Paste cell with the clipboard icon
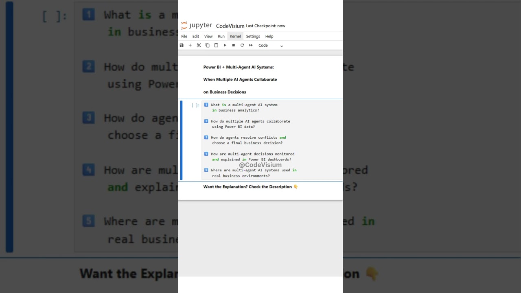This screenshot has width=521, height=293. pyautogui.click(x=216, y=45)
